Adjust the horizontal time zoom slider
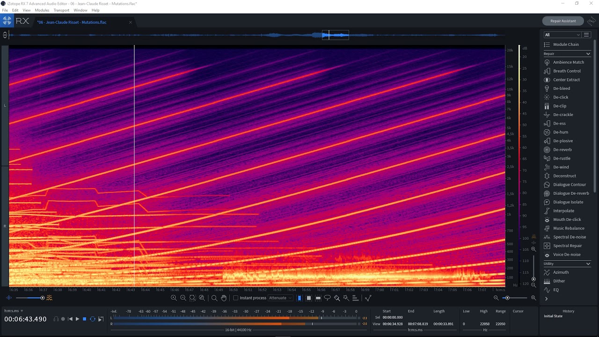The width and height of the screenshot is (599, 337). [x=514, y=298]
